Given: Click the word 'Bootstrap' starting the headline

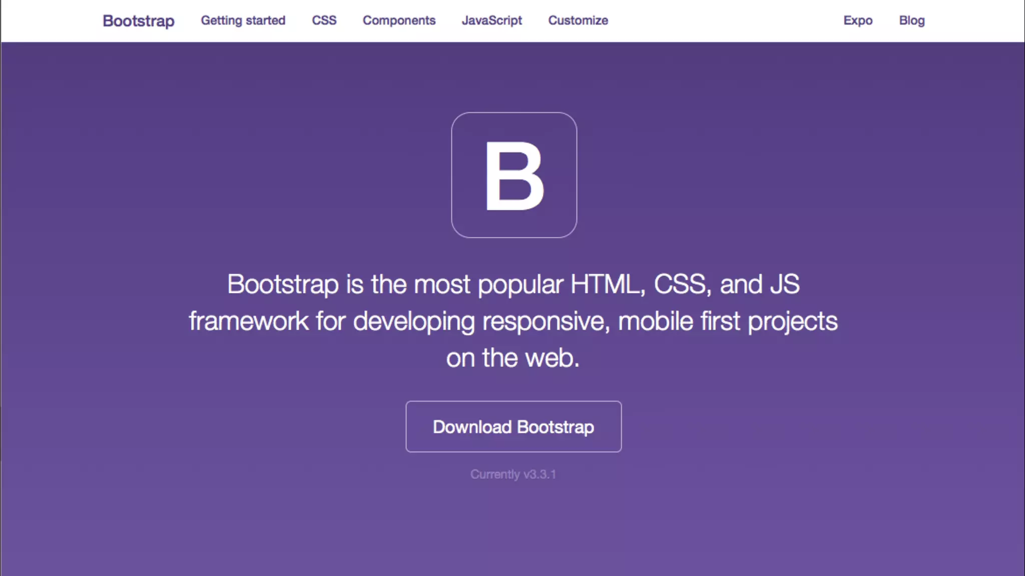Looking at the screenshot, I should pos(283,284).
